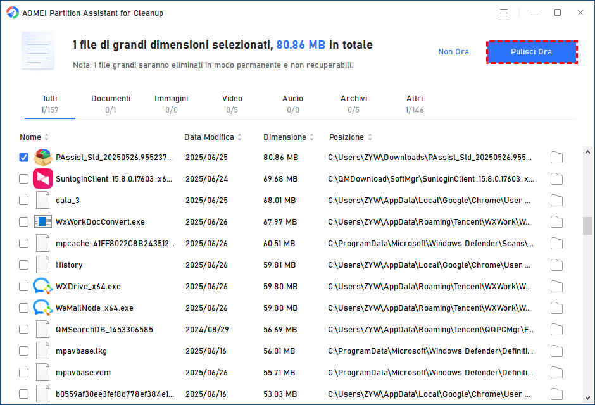Click the file list scrollbar thumb

(587, 226)
